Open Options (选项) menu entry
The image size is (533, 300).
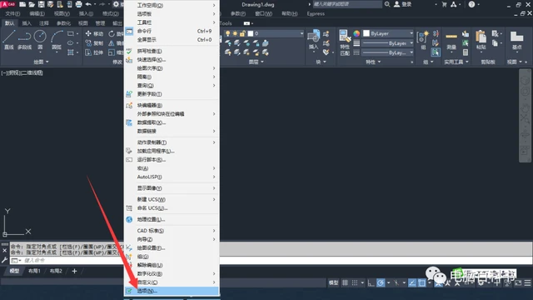172,291
